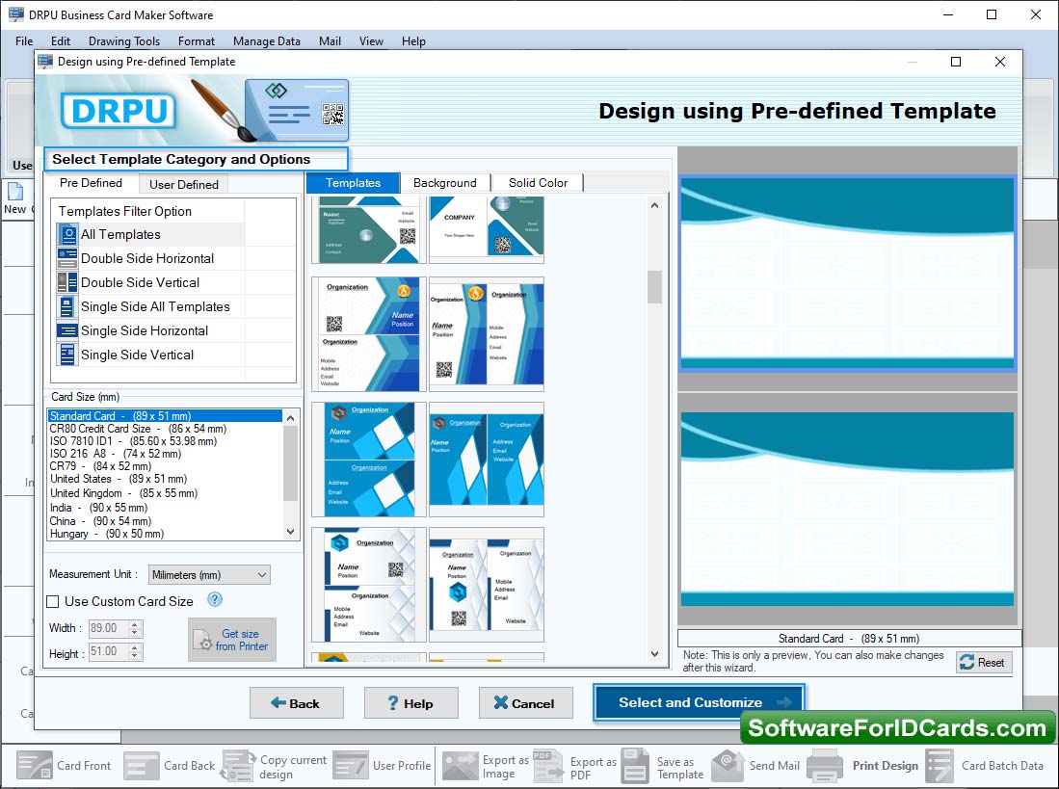Open the User Profile icon
The width and height of the screenshot is (1059, 789).
click(351, 765)
